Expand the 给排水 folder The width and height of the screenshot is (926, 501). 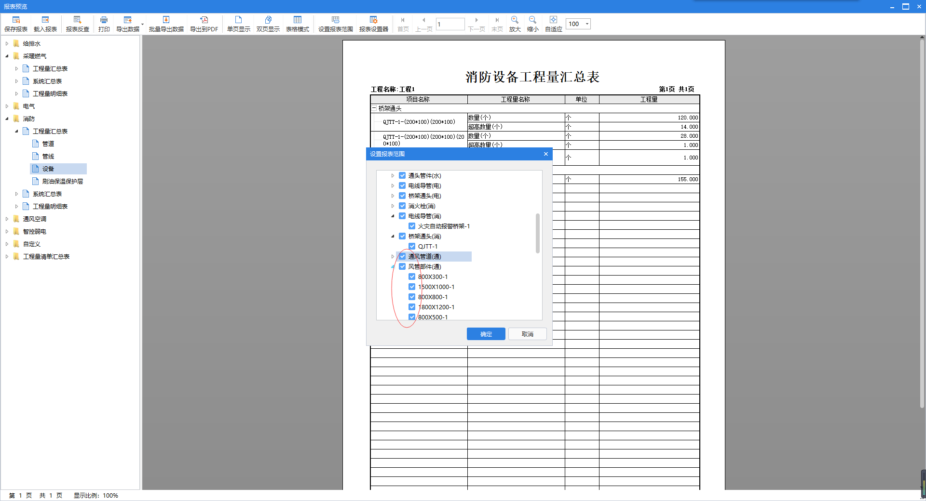click(7, 43)
